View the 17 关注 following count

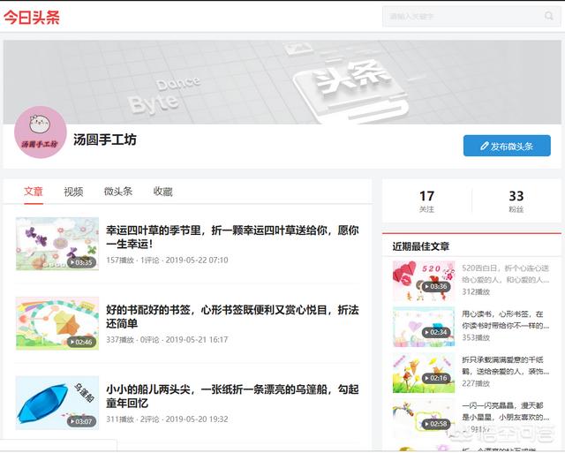click(x=426, y=201)
